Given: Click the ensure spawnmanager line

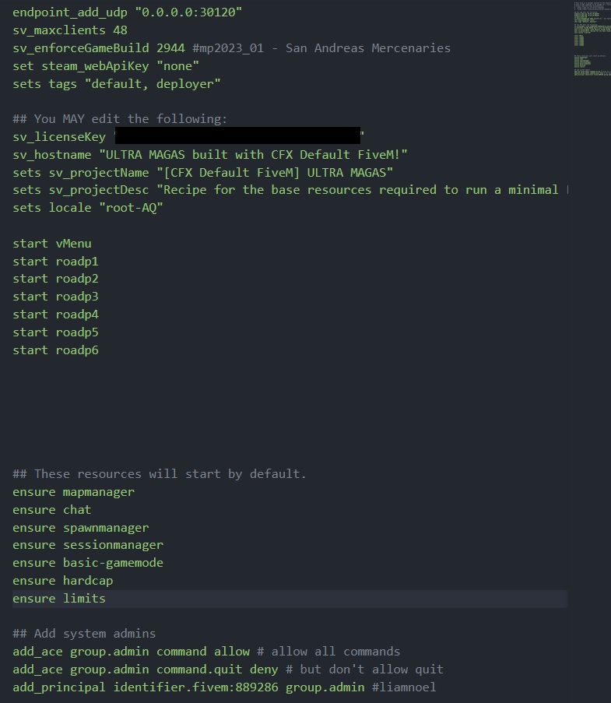Looking at the screenshot, I should pyautogui.click(x=80, y=528).
